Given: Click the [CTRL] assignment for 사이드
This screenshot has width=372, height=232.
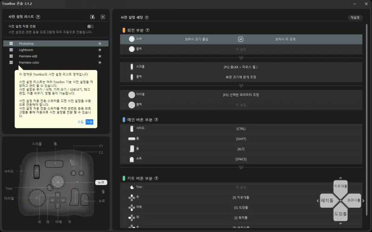Looking at the screenshot, I should pyautogui.click(x=241, y=129).
